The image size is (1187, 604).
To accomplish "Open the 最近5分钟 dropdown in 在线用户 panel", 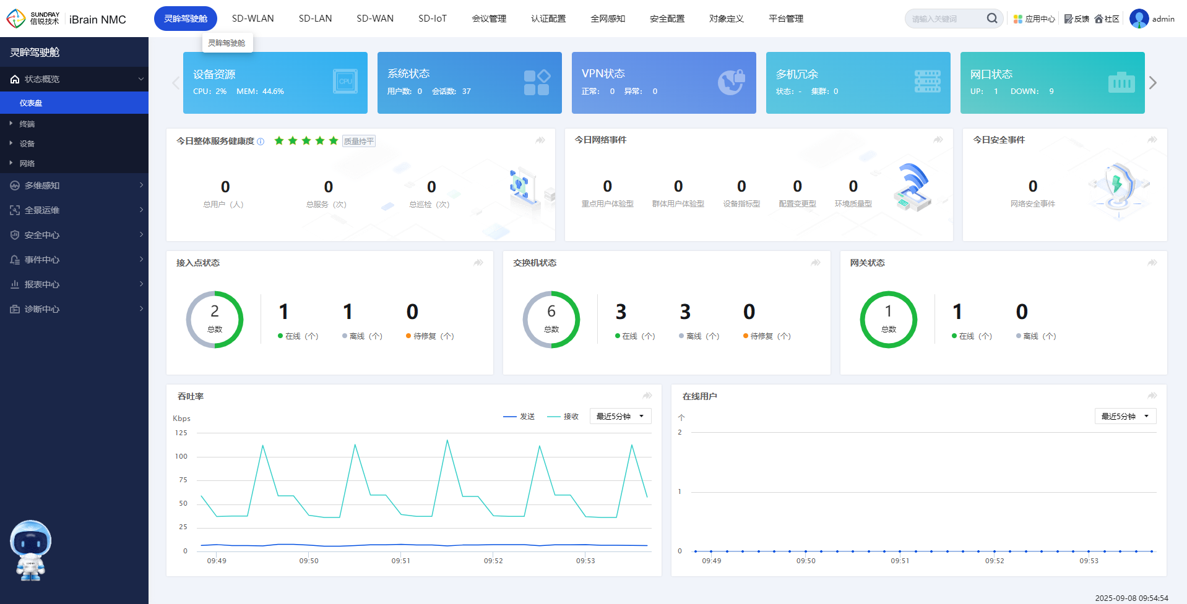I will coord(1125,417).
